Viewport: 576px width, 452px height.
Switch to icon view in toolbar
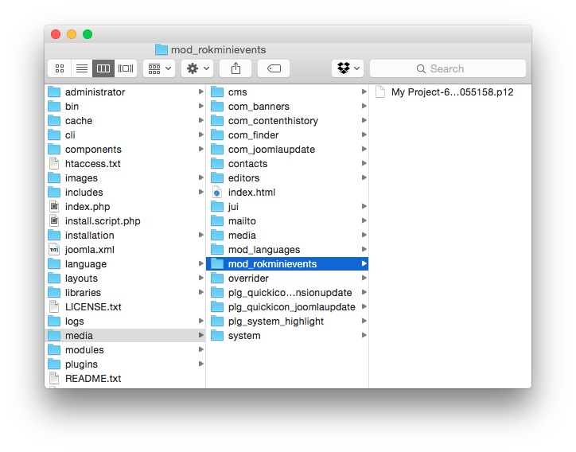click(60, 68)
